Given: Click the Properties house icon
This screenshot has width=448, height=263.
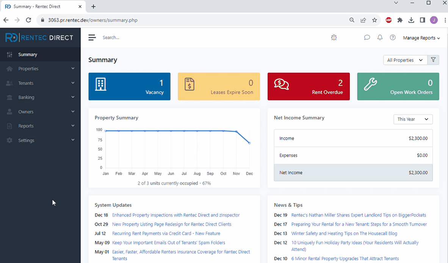Looking at the screenshot, I should [9, 69].
